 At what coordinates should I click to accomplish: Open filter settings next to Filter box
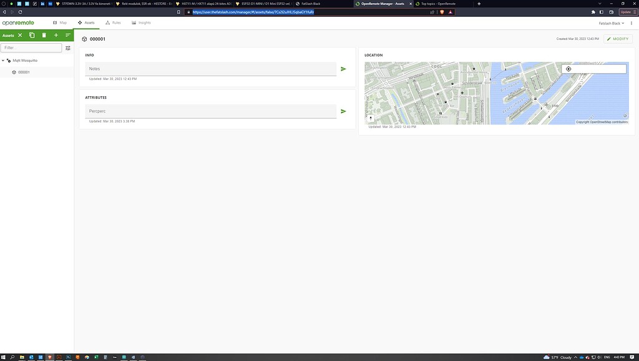[x=68, y=47]
